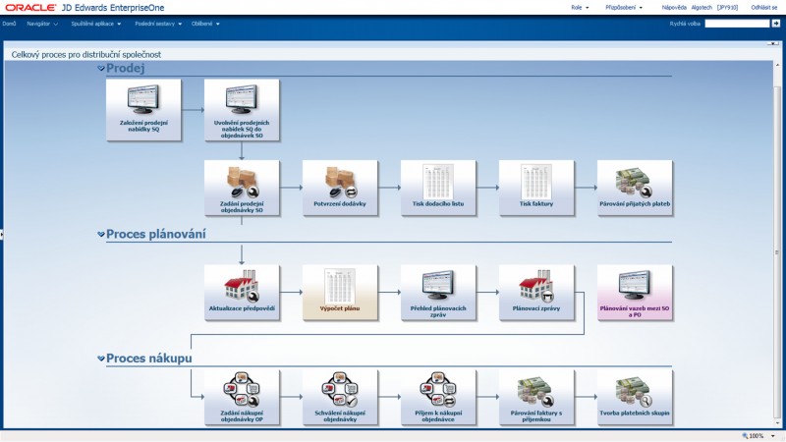Open the Navigátor menu
786x442 pixels.
[x=42, y=24]
